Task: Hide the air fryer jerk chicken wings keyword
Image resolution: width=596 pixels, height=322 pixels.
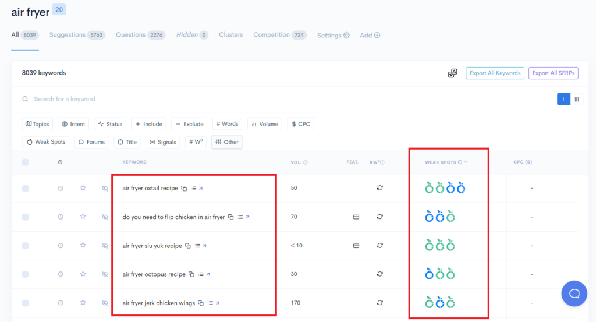Action: (x=105, y=303)
